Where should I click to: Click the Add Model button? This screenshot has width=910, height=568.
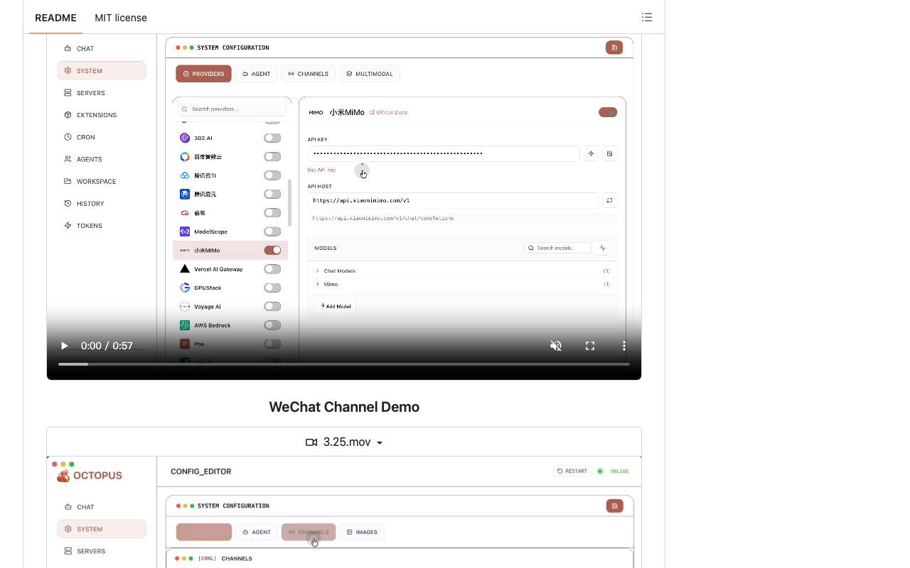[x=336, y=306]
